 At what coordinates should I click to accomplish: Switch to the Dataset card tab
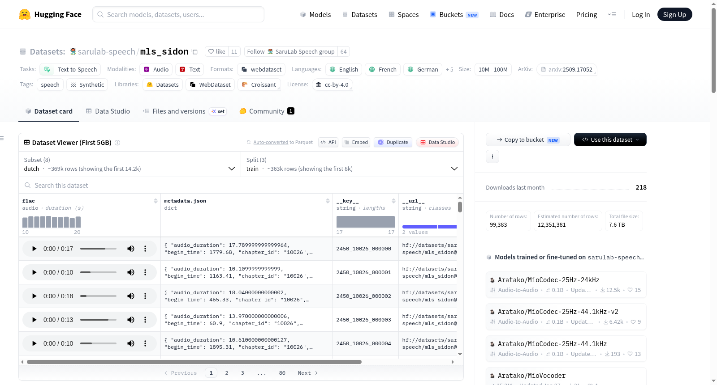[x=49, y=111]
